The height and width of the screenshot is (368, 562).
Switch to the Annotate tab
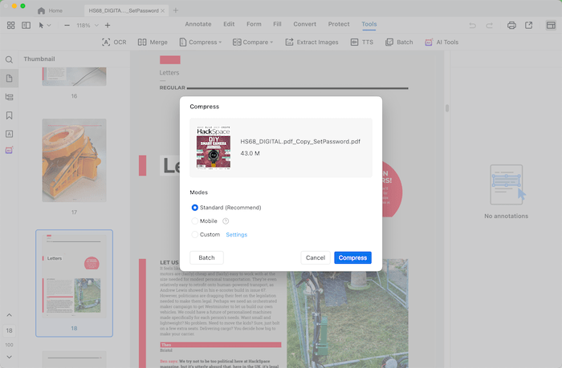coord(198,25)
